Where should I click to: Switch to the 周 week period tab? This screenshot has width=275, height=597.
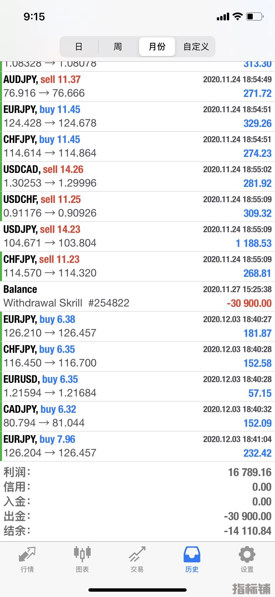click(x=118, y=47)
